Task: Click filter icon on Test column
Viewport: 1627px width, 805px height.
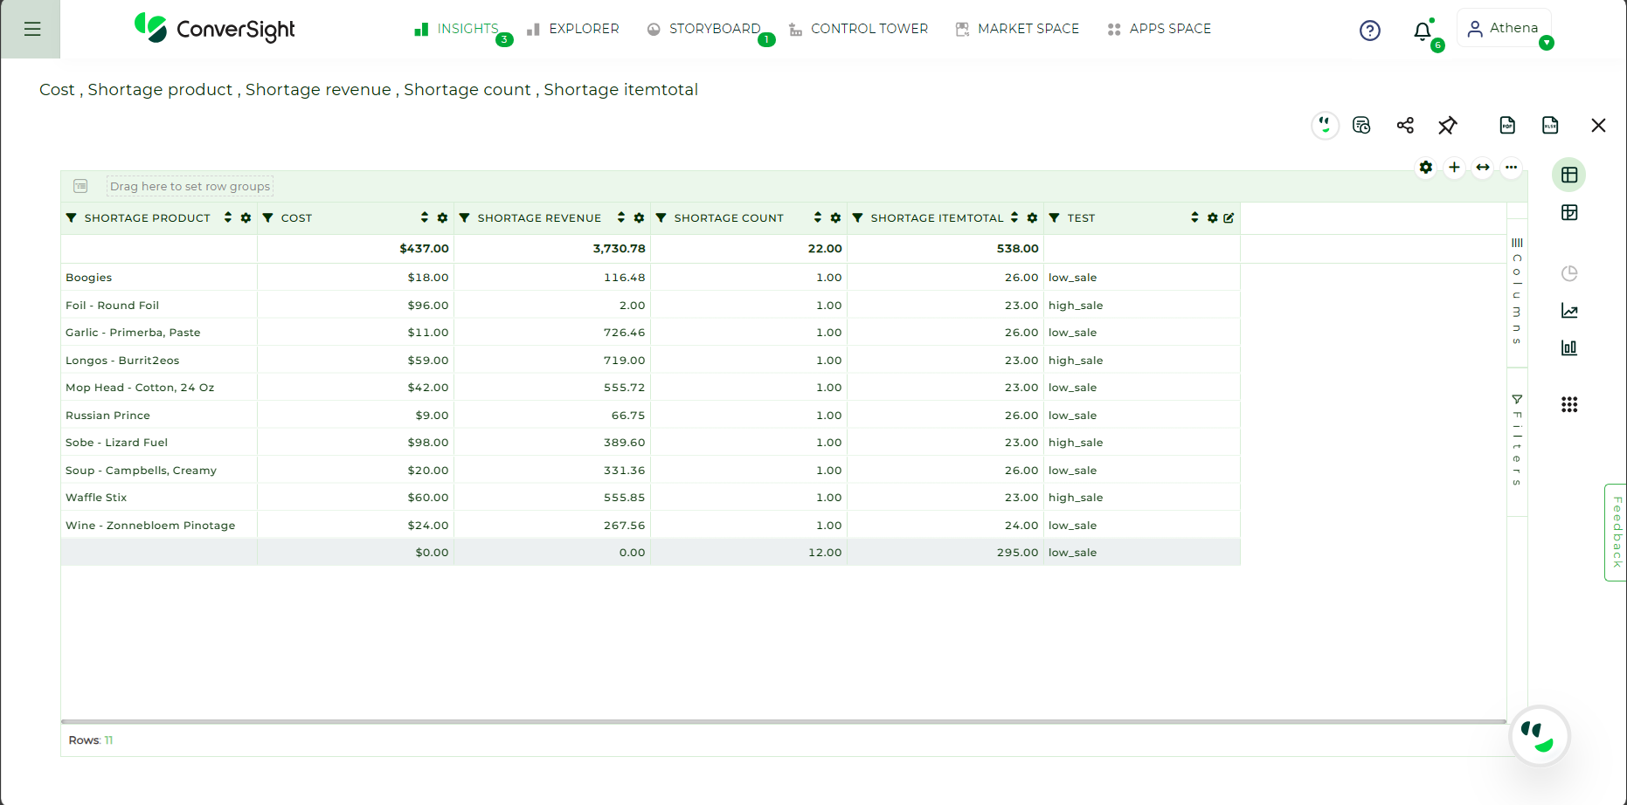Action: pyautogui.click(x=1055, y=218)
